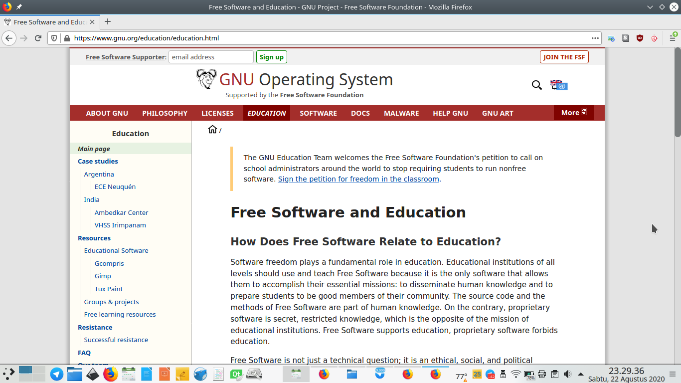Launch Telegram from the pinned taskbar icon
Image resolution: width=681 pixels, height=383 pixels.
[57, 374]
